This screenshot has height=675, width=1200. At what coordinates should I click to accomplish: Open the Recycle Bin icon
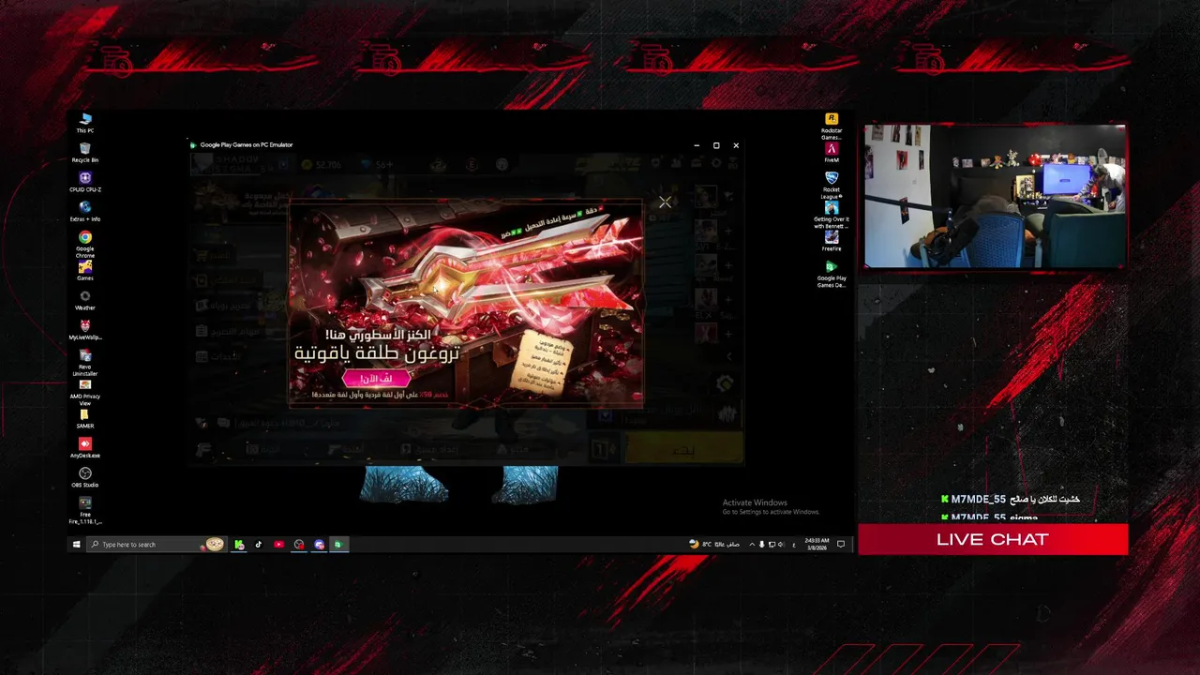point(85,153)
